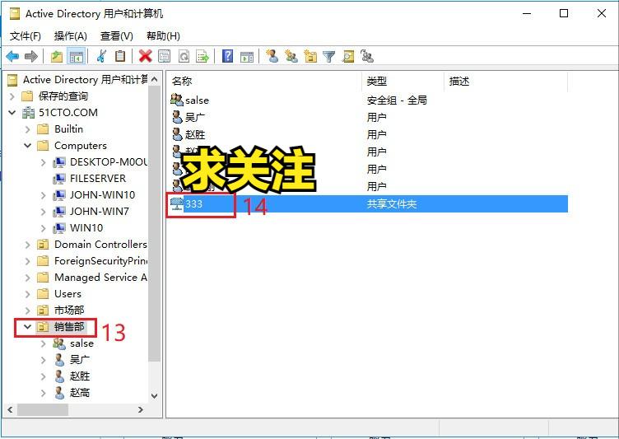Toggle the show/hide action pane icon
The width and height of the screenshot is (619, 439).
[x=247, y=57]
